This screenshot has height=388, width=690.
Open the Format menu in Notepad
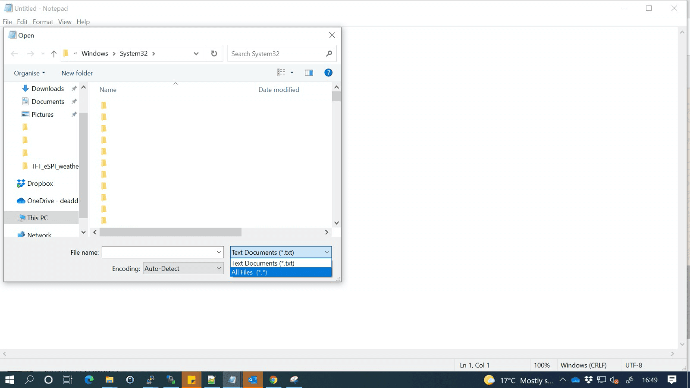[x=43, y=22]
